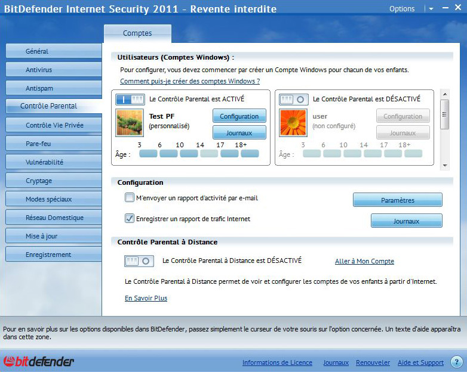Viewport: 467px width, 372px height.
Task: Click the bitdefender logo
Action: click(x=39, y=361)
